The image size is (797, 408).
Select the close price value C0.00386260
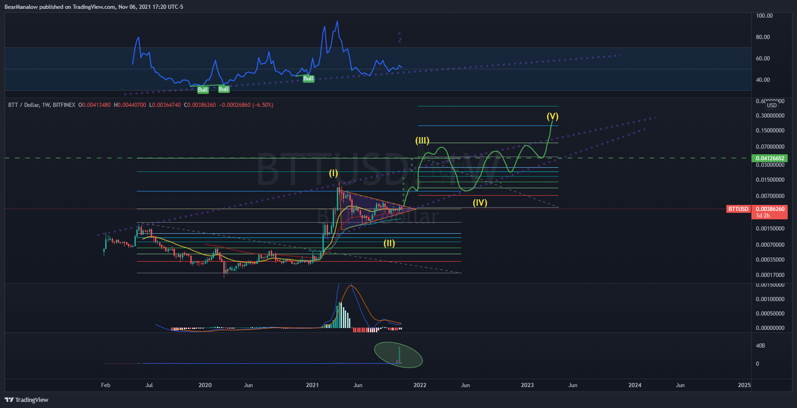click(200, 105)
